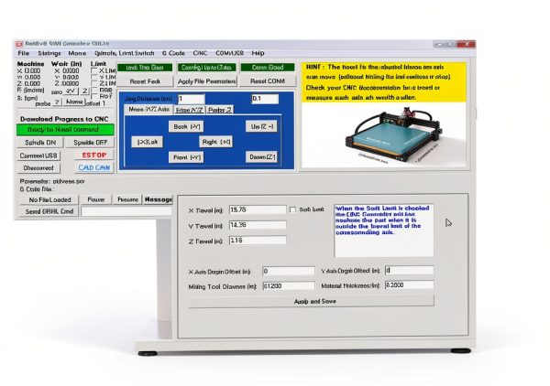Jog Front (-Y)
Image resolution: width=550 pixels, height=386 pixels.
pyautogui.click(x=186, y=157)
